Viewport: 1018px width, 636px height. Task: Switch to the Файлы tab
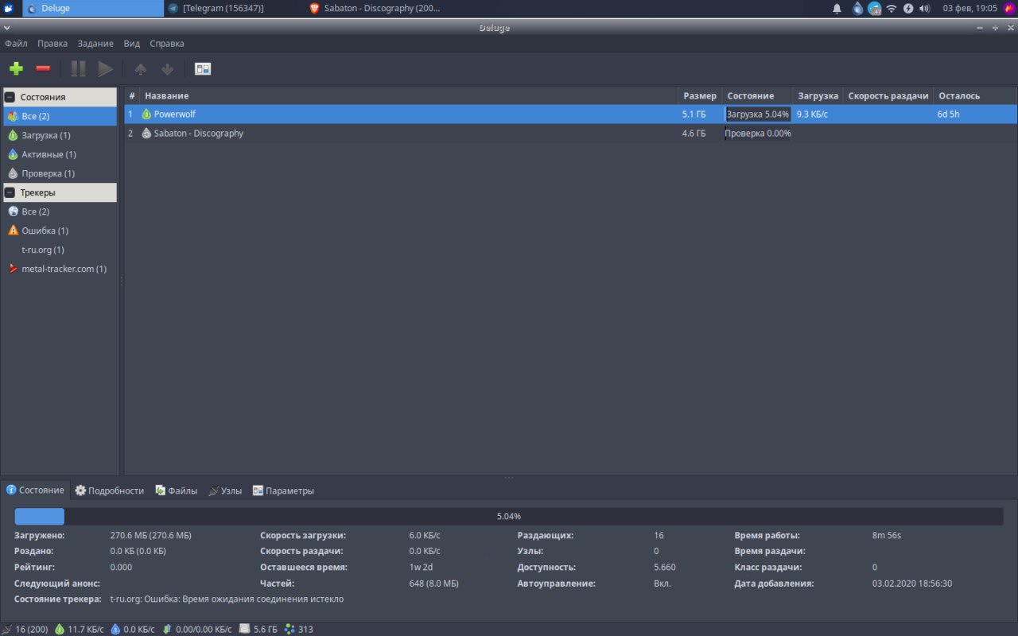tap(177, 491)
